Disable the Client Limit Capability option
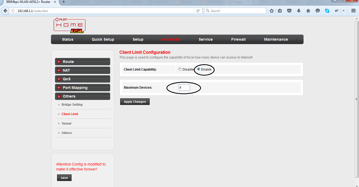359x187 pixels. tap(180, 69)
